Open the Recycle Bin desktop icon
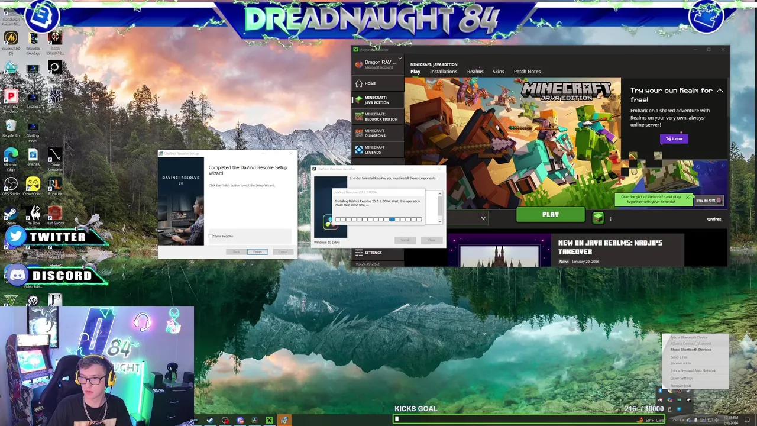757x426 pixels. tap(11, 128)
